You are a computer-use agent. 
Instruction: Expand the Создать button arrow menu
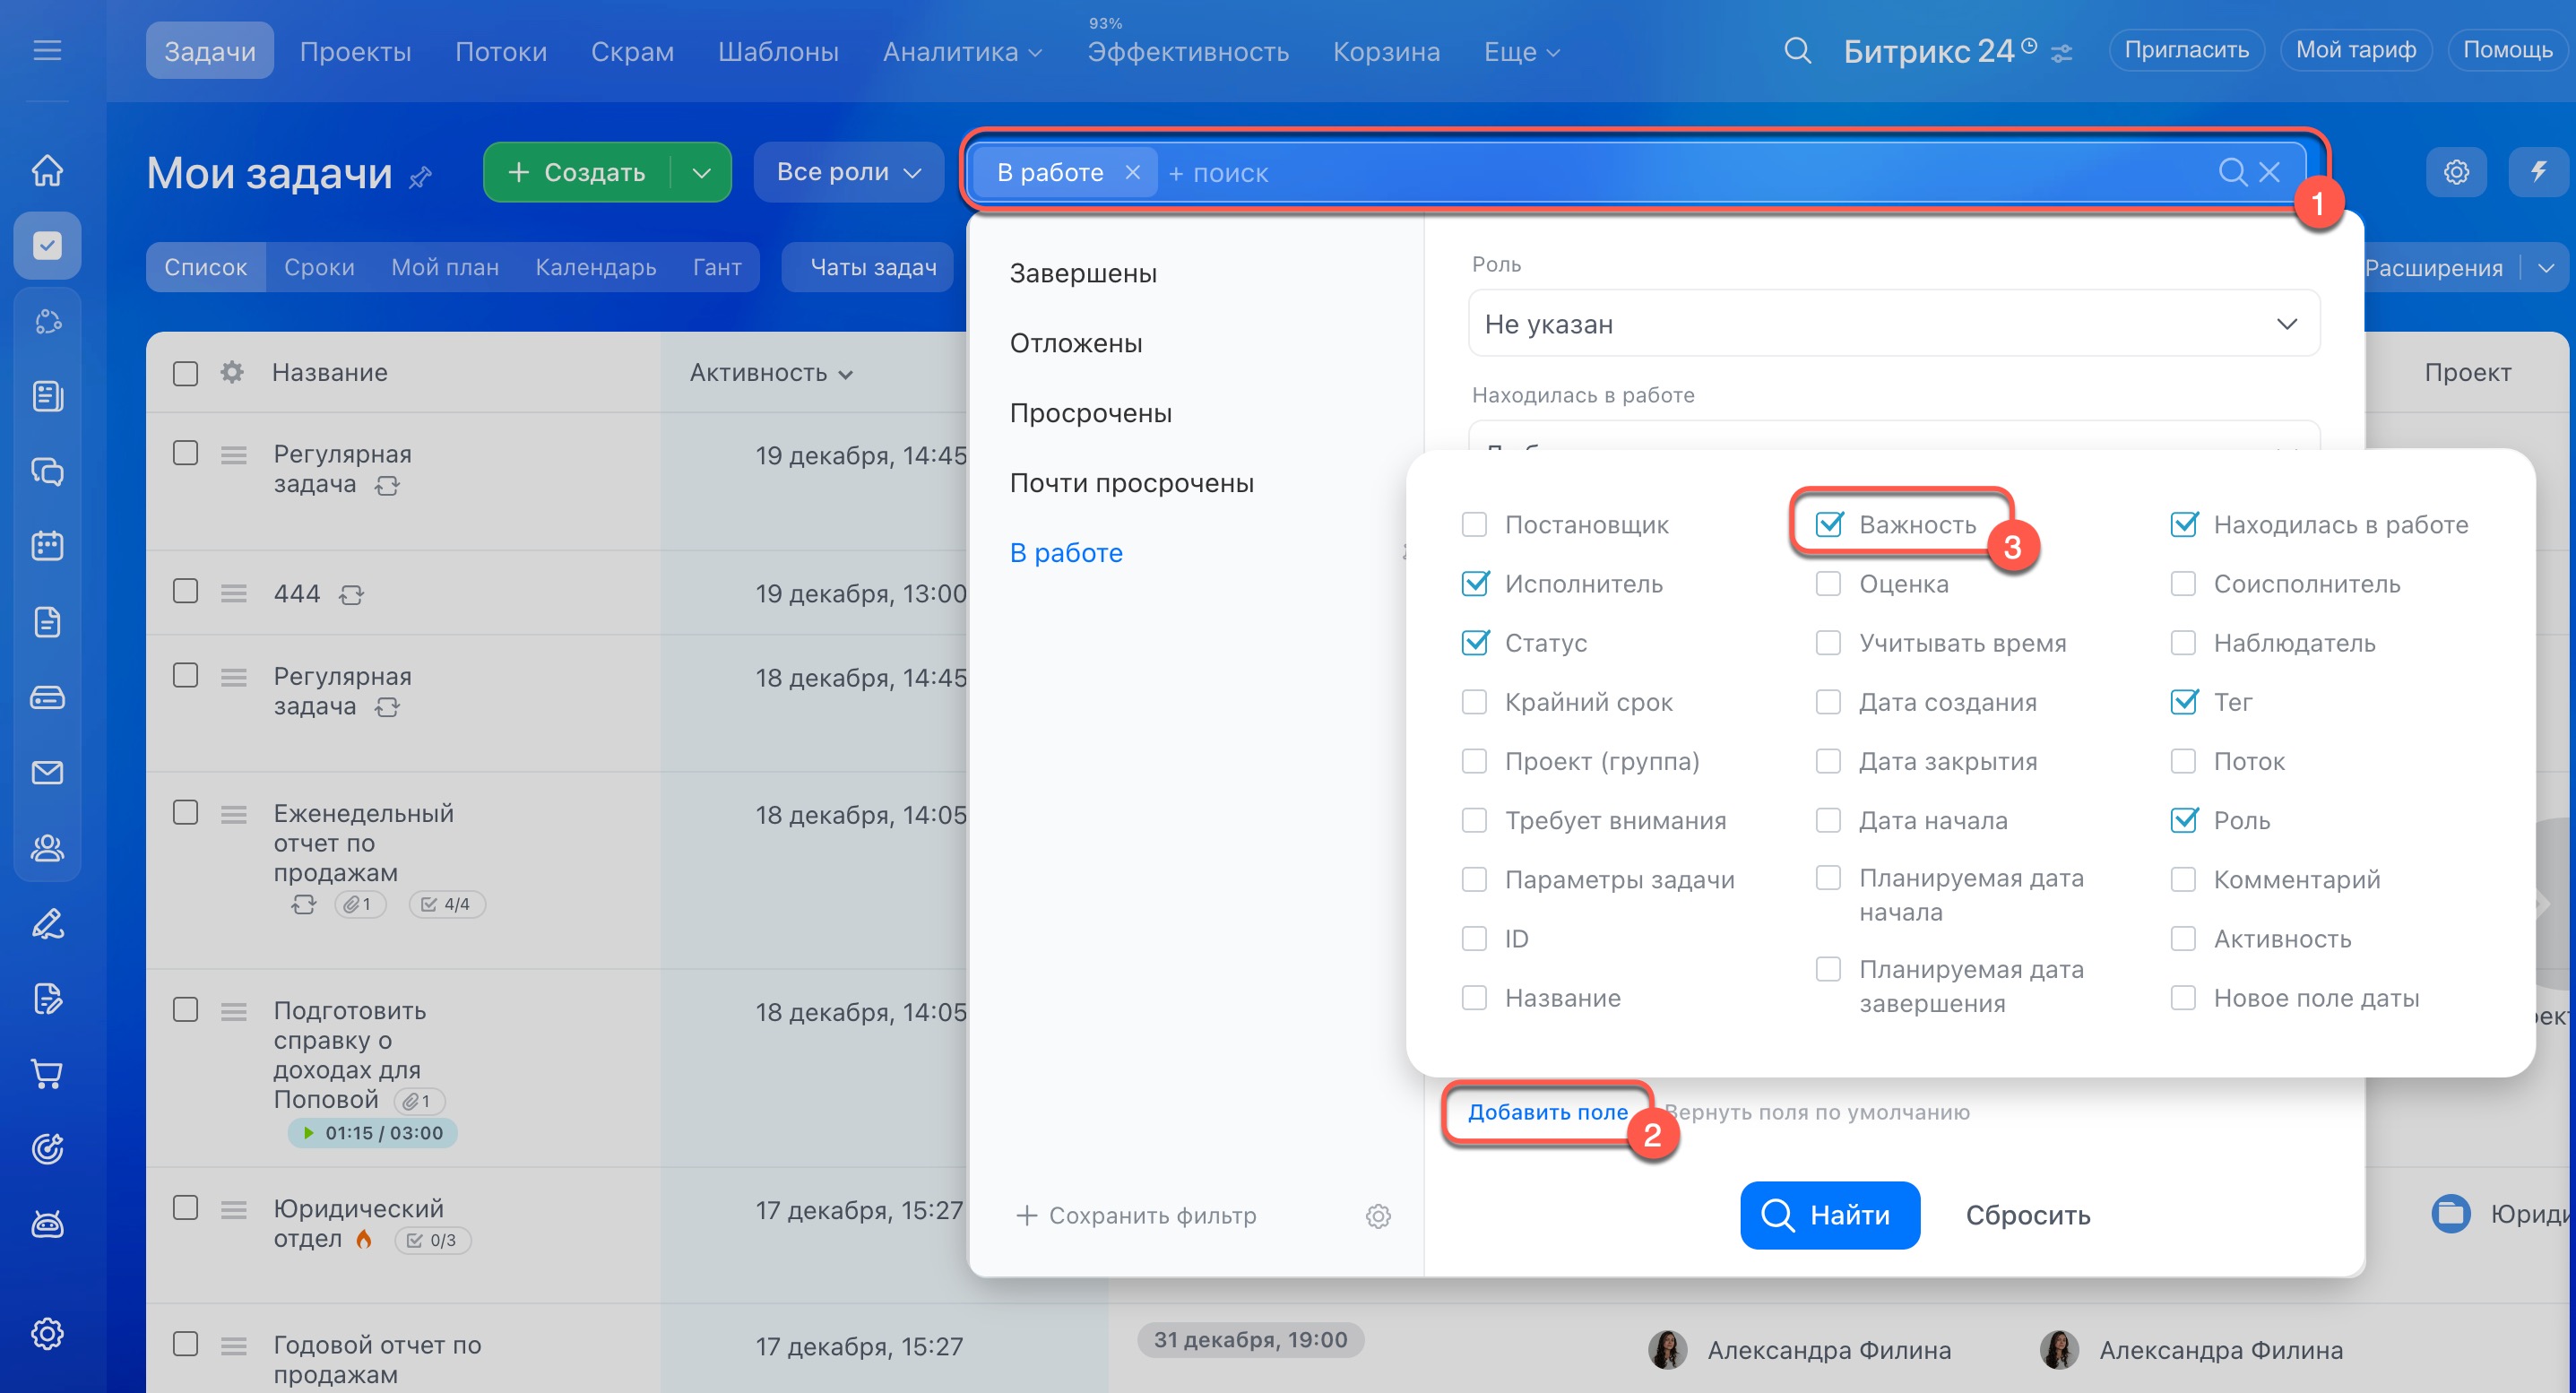(x=702, y=173)
